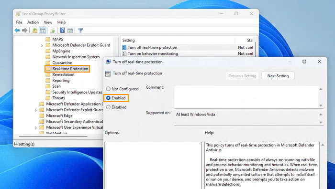Select Microsoft Edge tree item label
The image size is (335, 189).
point(59,115)
